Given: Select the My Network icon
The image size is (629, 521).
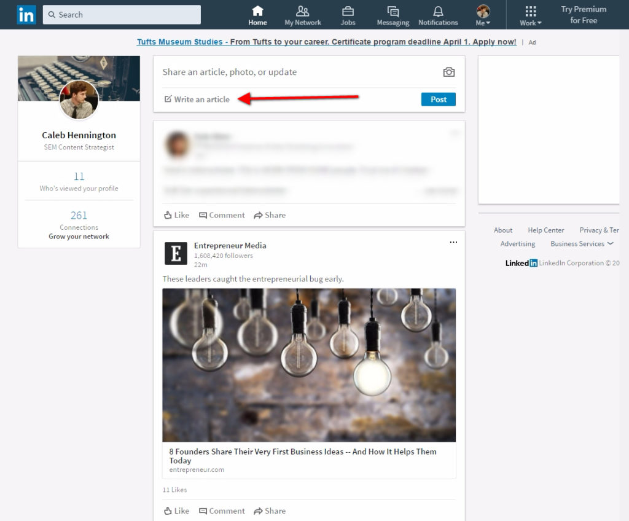Looking at the screenshot, I should 302,11.
